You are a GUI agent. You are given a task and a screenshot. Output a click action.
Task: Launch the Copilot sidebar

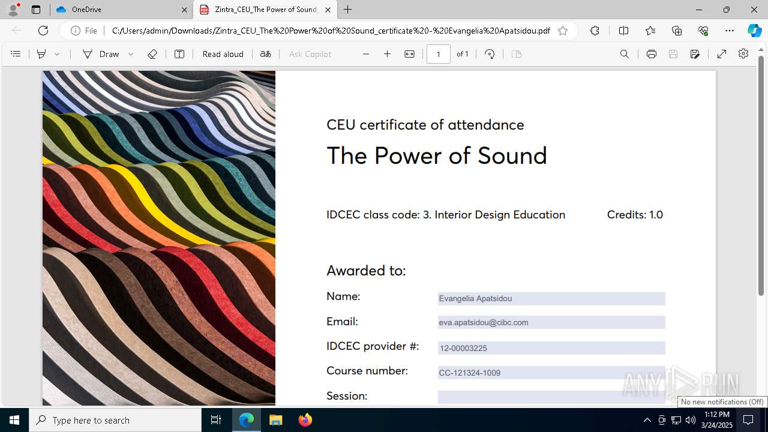[754, 31]
